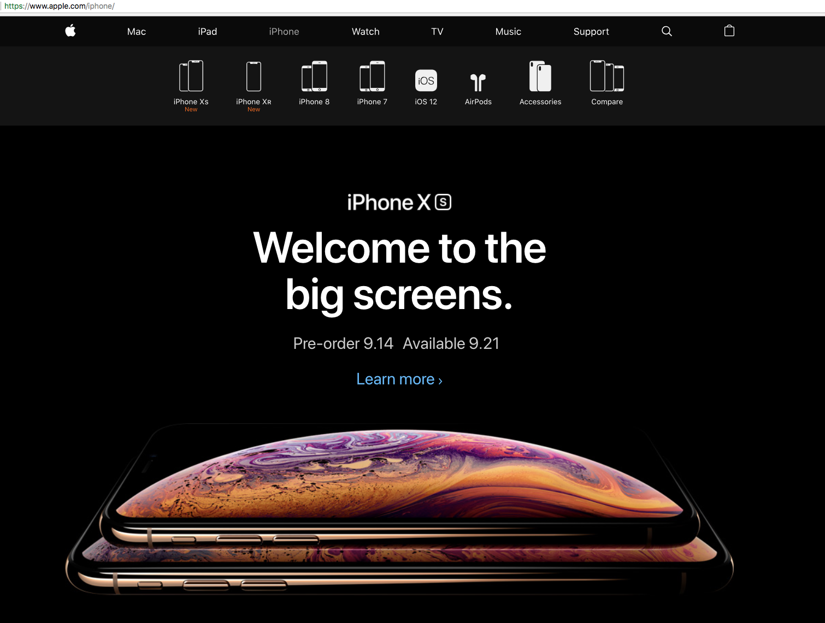
Task: Click the iOS 12 text label
Action: tap(426, 102)
